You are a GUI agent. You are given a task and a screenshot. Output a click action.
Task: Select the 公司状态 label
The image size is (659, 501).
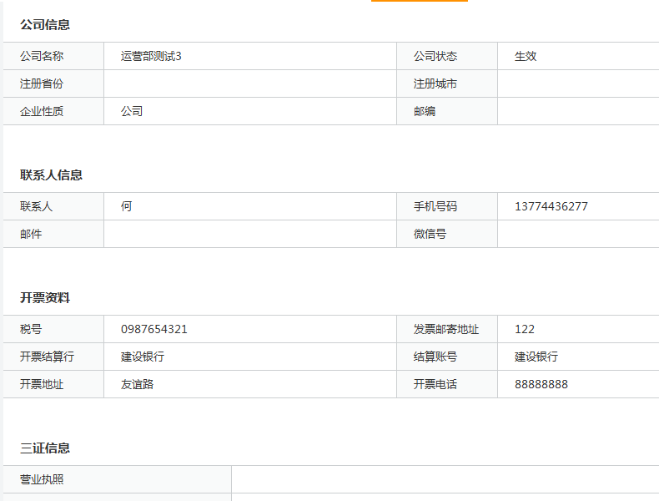tap(435, 56)
